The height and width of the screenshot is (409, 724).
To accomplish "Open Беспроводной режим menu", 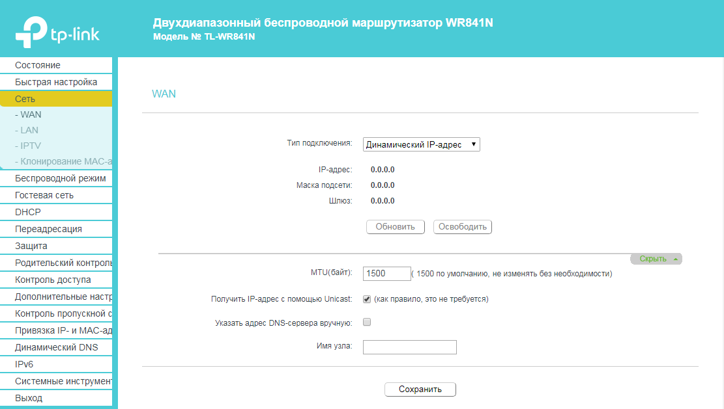I will 56,178.
